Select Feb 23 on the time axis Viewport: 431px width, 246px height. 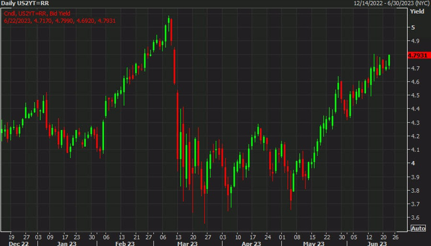coord(124,243)
